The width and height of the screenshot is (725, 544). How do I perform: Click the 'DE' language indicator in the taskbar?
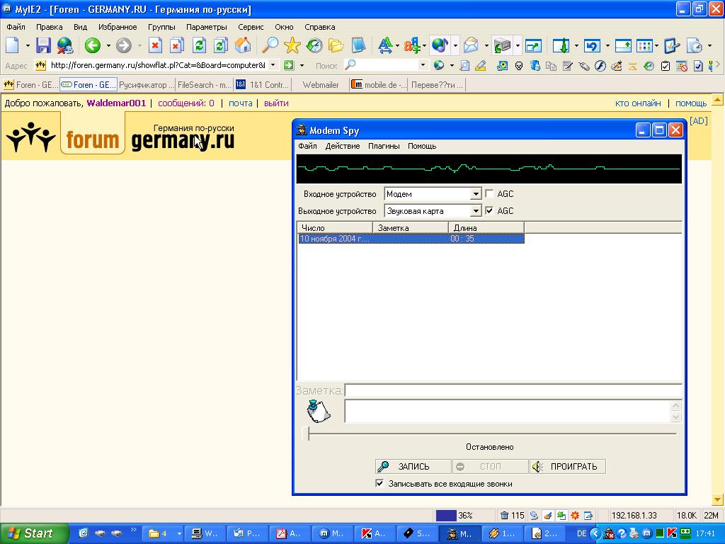click(x=582, y=533)
